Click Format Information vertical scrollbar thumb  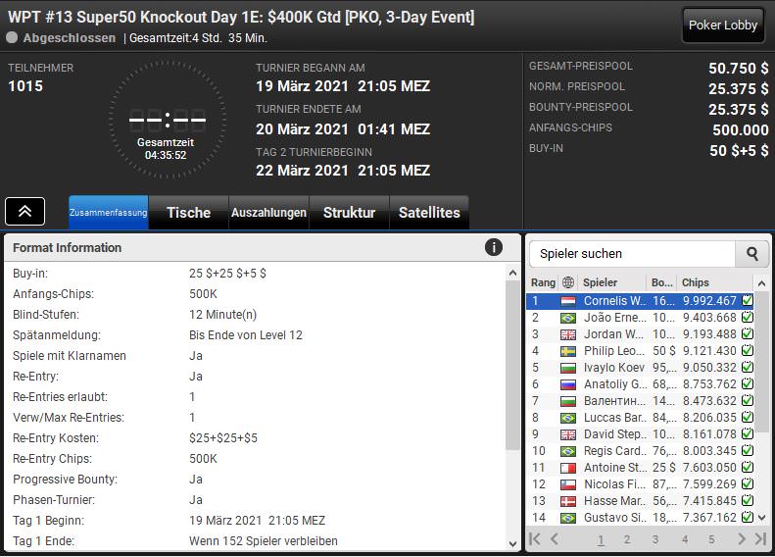tap(512, 365)
